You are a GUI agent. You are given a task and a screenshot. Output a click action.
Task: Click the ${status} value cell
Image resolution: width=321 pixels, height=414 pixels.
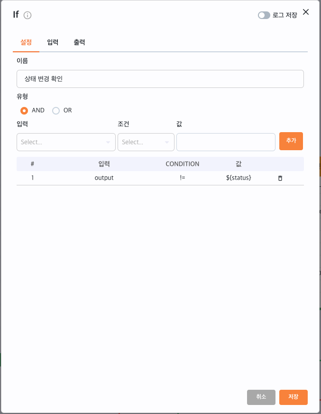click(x=238, y=178)
